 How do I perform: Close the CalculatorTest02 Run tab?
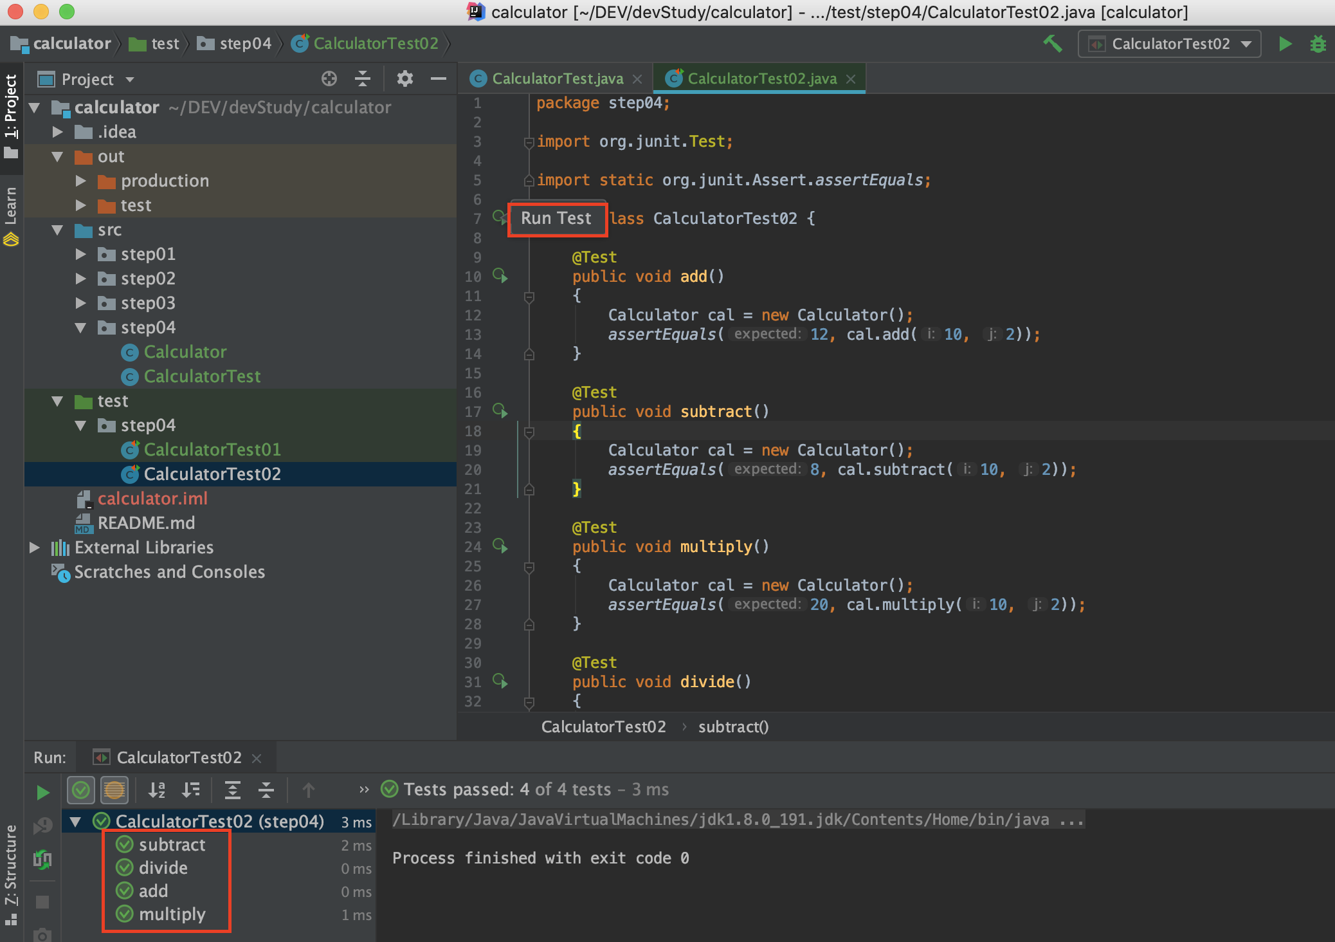tap(257, 758)
